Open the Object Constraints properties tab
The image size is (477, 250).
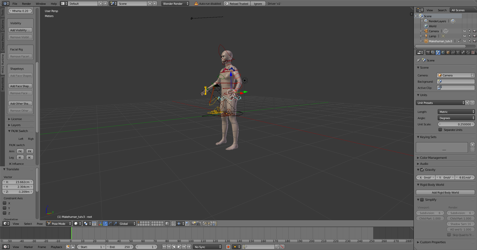click(x=453, y=52)
